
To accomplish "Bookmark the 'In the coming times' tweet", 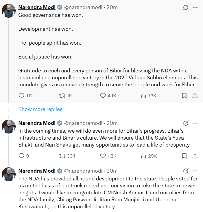I will pyautogui.click(x=184, y=156).
